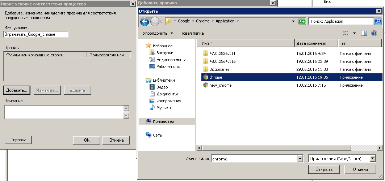The height and width of the screenshot is (181, 385).
Task: Open the address bar history dropdown
Action: tap(293, 21)
